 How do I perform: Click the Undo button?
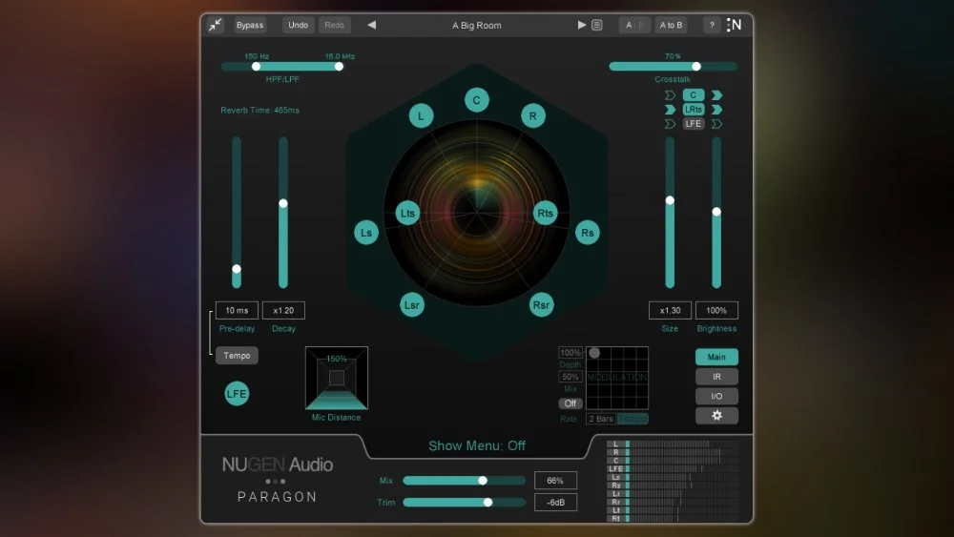[298, 25]
